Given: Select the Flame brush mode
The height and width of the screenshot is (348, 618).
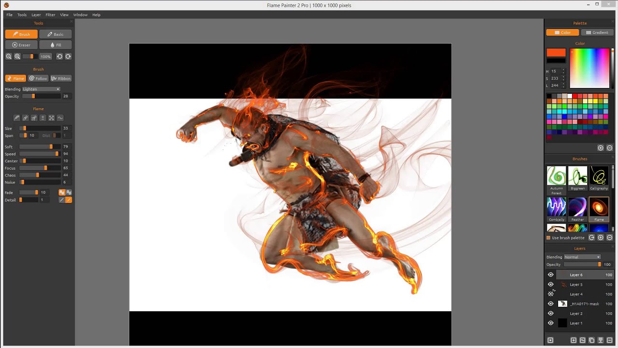Looking at the screenshot, I should [15, 78].
